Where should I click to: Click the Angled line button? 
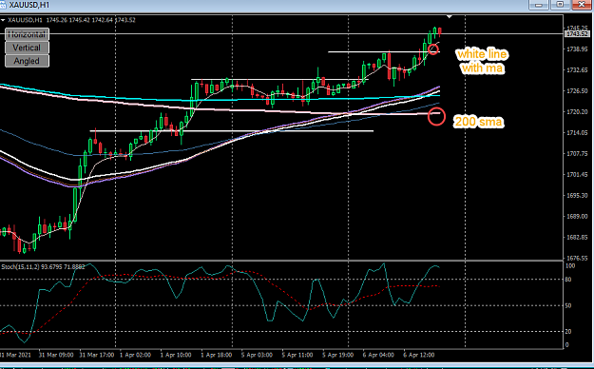pyautogui.click(x=27, y=61)
